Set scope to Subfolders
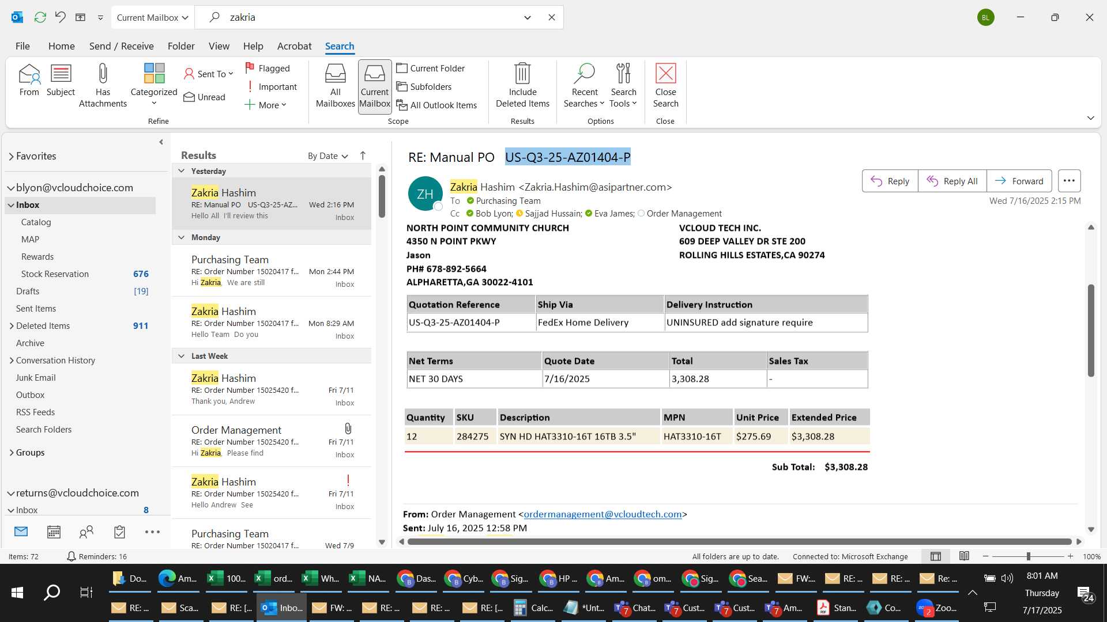The image size is (1107, 622). click(x=424, y=86)
